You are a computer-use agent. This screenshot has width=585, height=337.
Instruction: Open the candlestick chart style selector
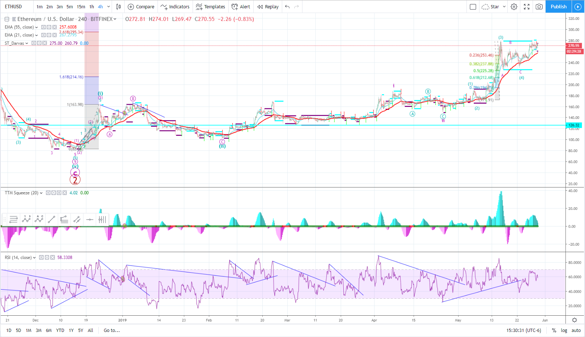119,7
